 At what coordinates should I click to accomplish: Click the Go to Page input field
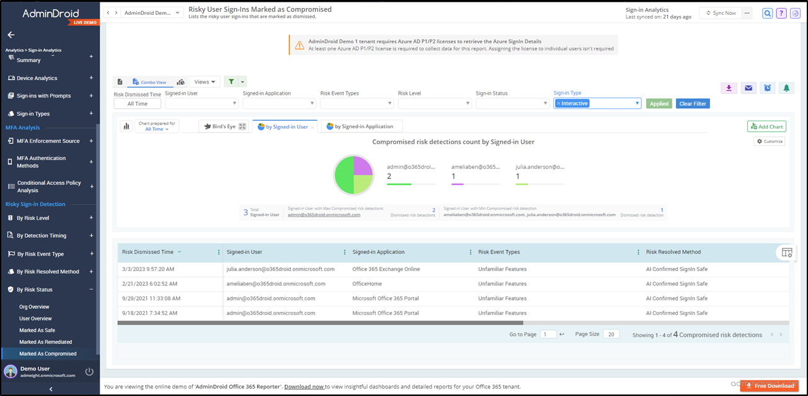point(548,334)
